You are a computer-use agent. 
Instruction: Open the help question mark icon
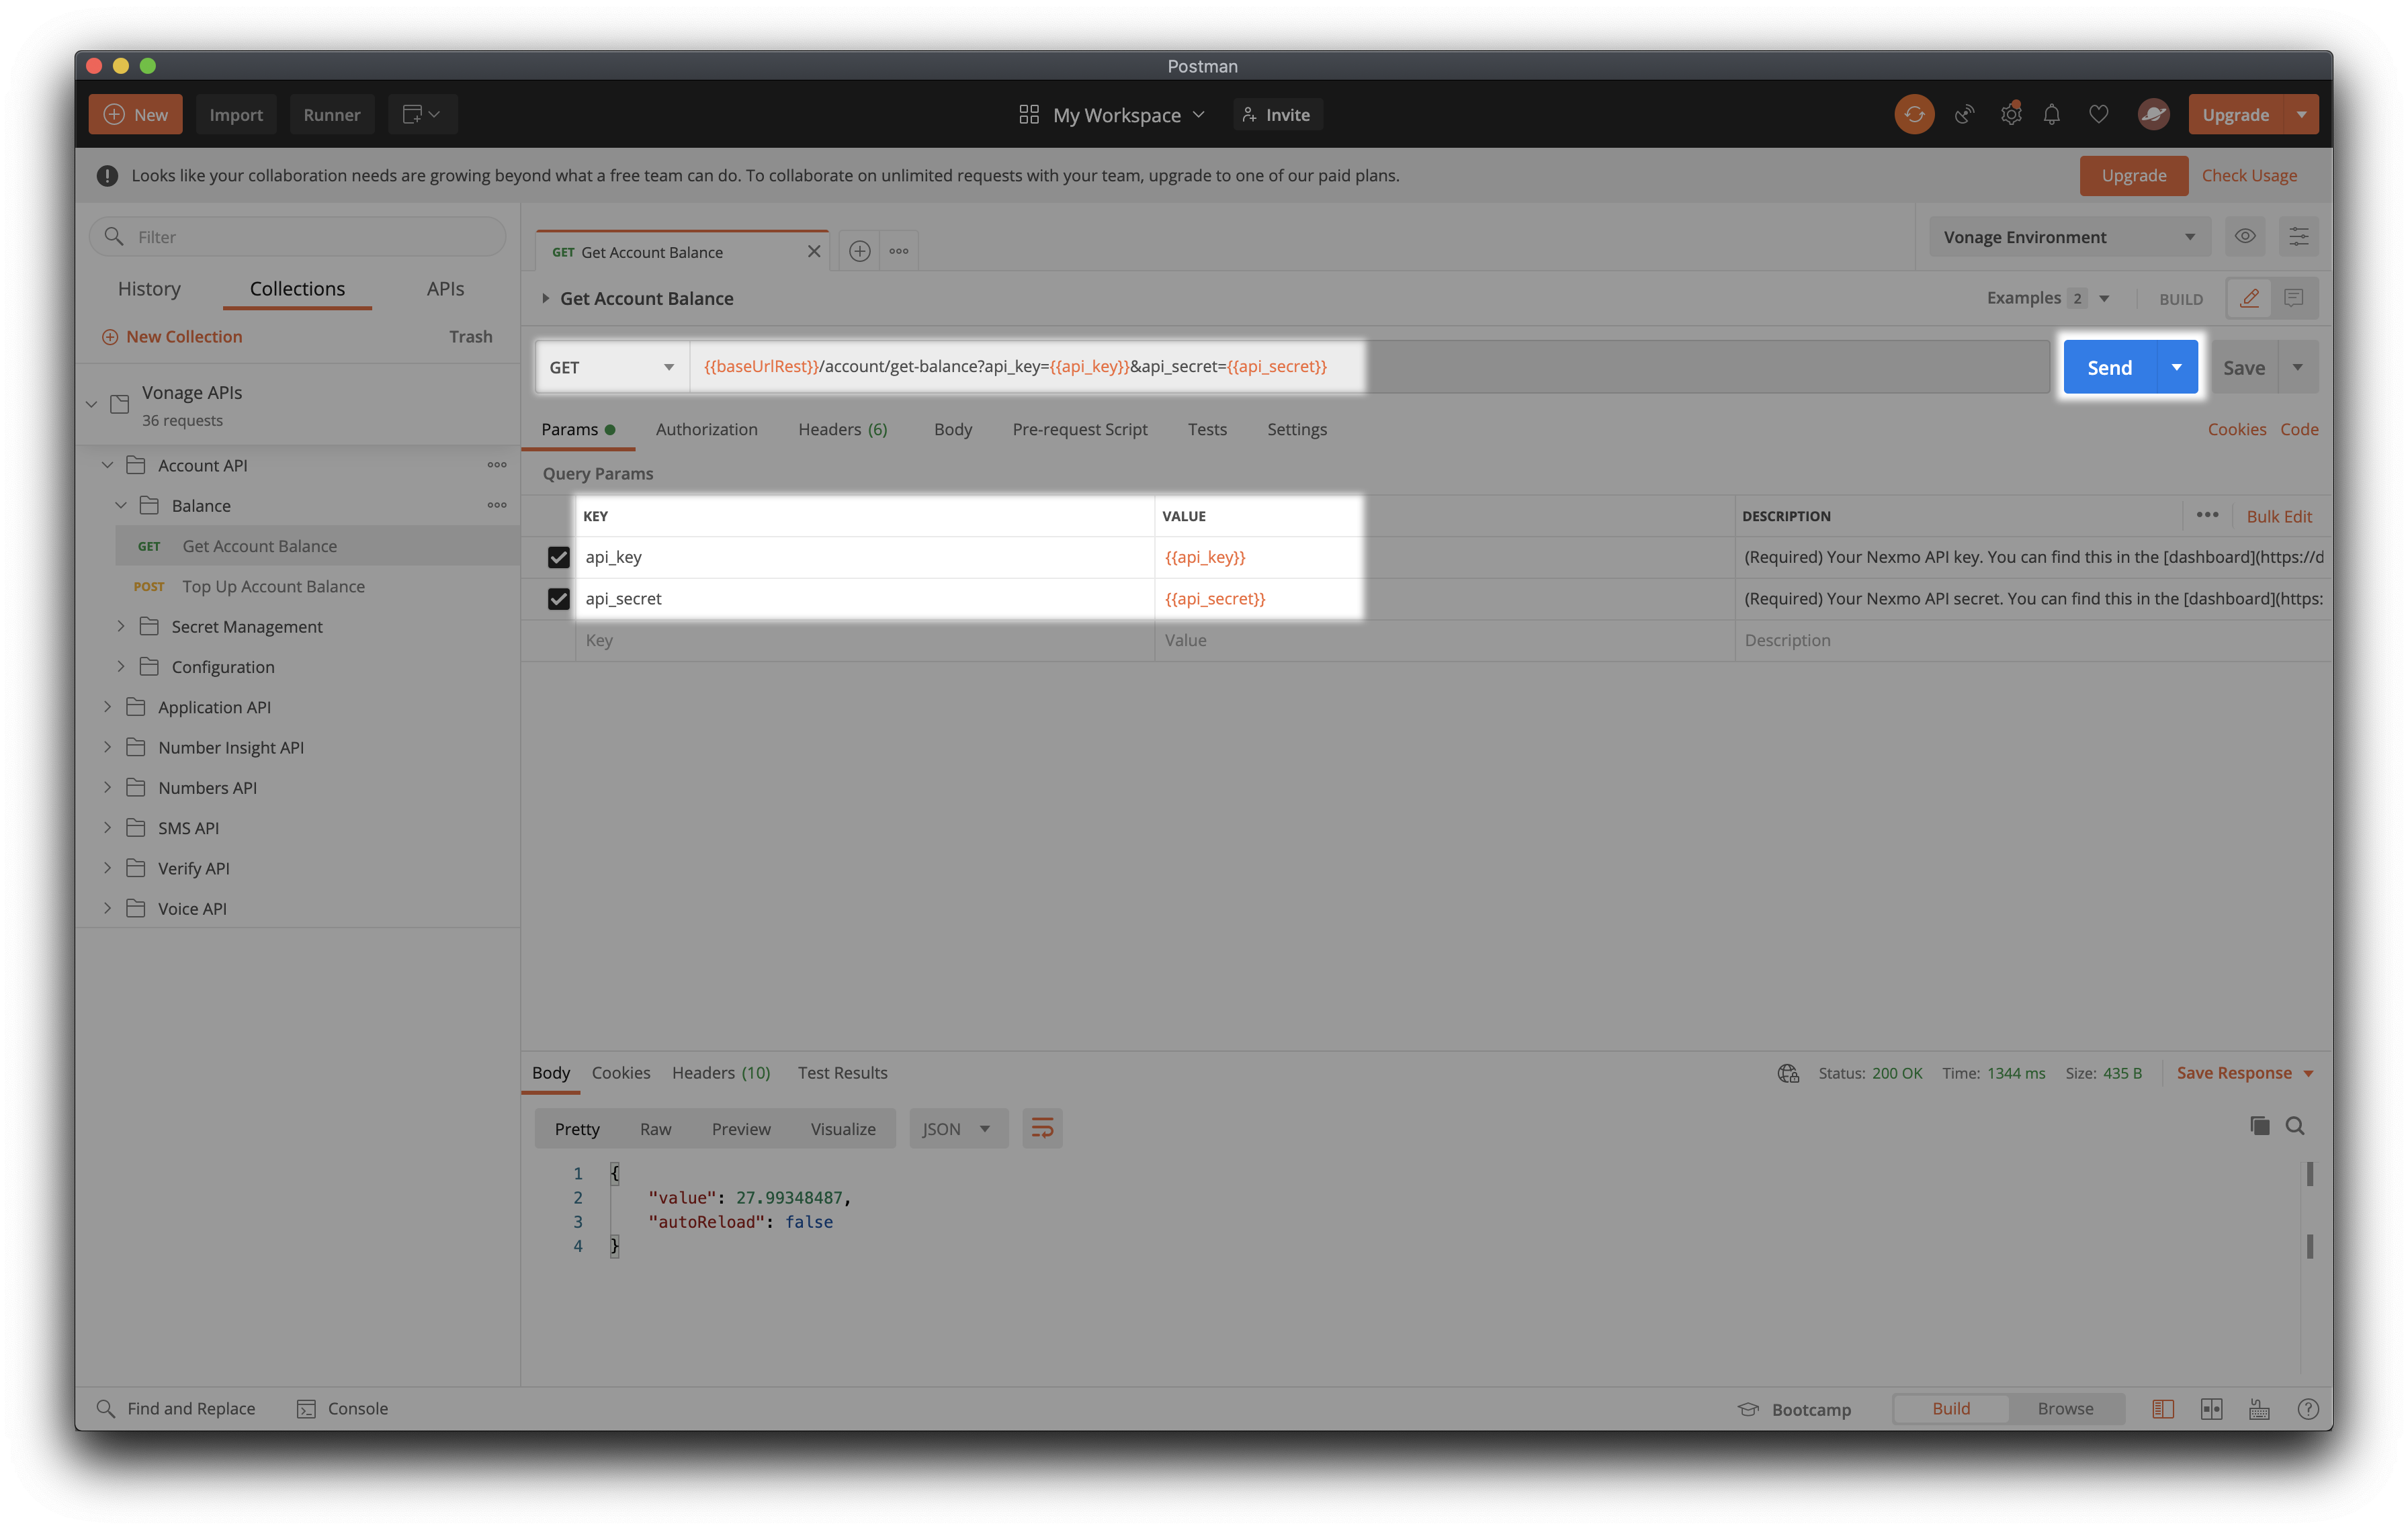pos(2308,1408)
